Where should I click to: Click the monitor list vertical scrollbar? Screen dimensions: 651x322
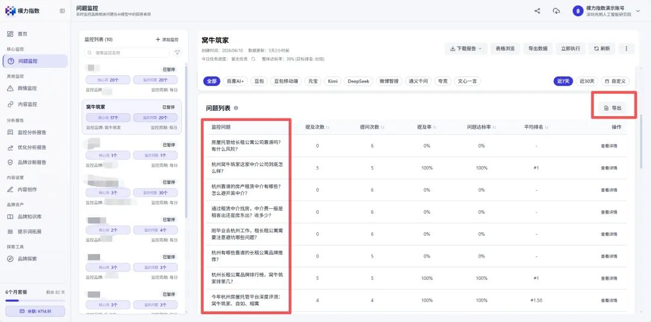186,141
